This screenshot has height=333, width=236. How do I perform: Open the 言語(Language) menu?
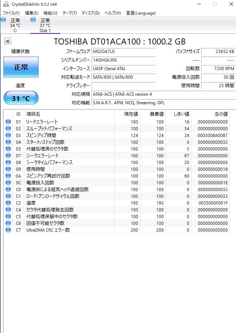click(x=141, y=13)
